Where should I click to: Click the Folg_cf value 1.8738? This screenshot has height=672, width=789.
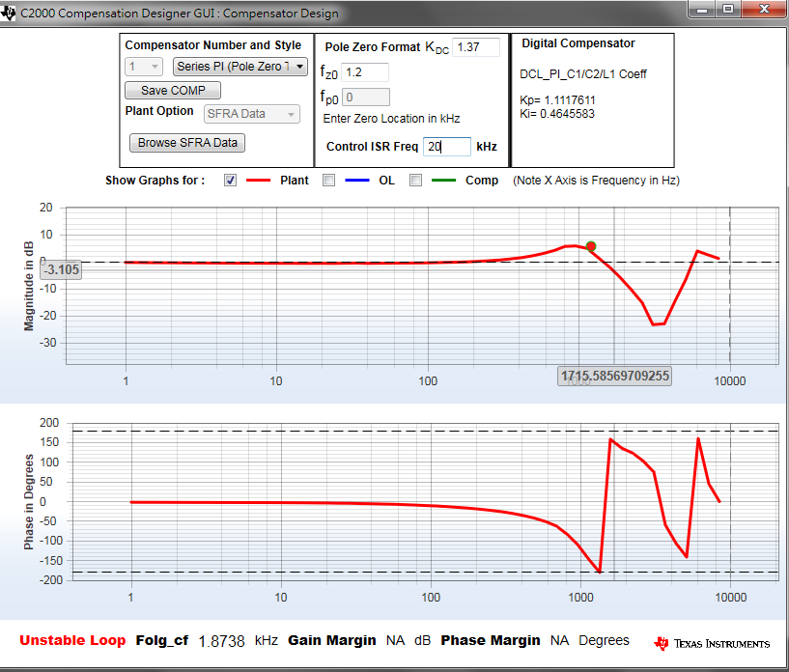[x=221, y=641]
